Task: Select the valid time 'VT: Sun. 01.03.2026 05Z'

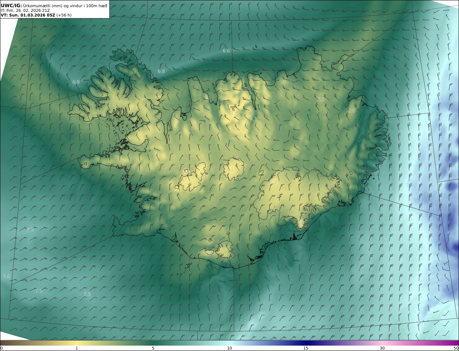Action: 28,15
